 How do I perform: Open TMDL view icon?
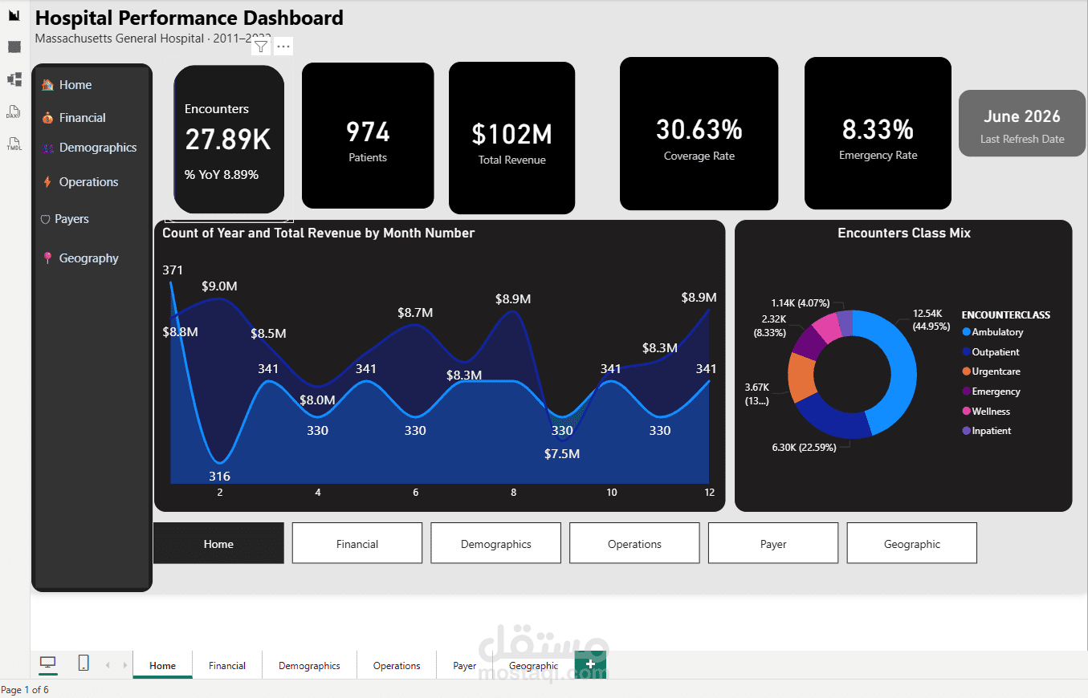14,144
